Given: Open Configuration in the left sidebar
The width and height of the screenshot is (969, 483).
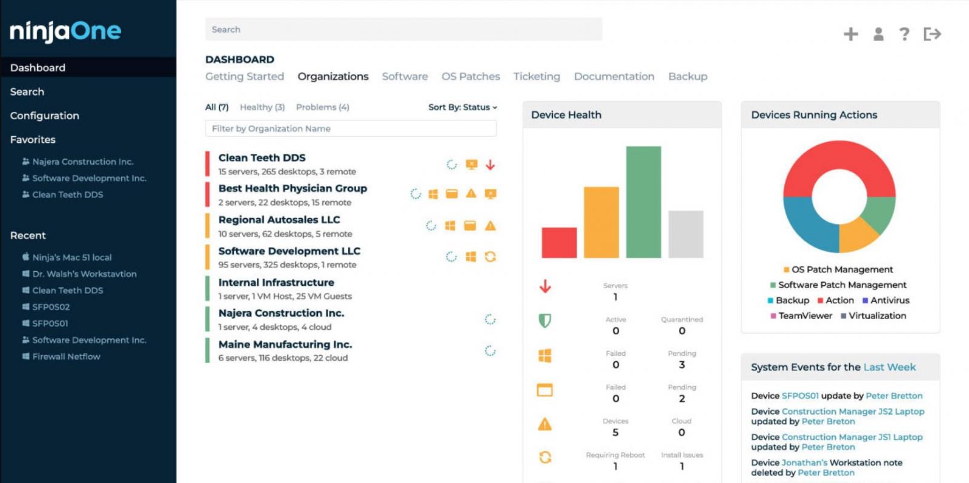Looking at the screenshot, I should [45, 116].
